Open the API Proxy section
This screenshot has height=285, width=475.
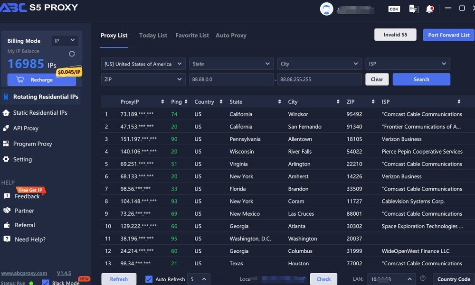26,129
